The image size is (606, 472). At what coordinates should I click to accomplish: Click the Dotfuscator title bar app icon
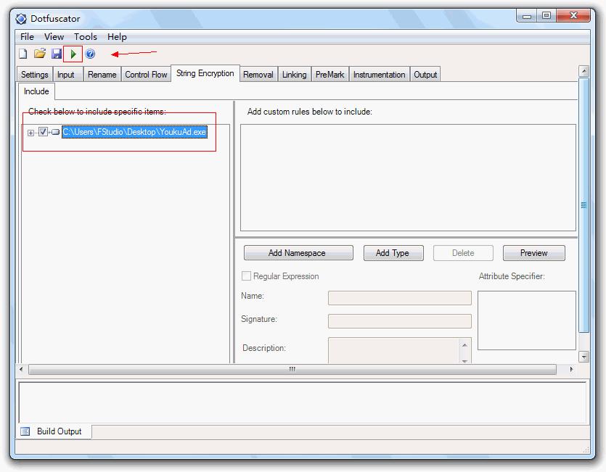coord(21,19)
